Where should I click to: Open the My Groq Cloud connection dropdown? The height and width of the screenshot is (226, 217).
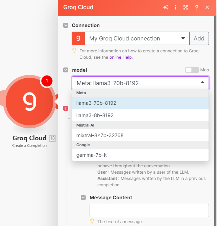(137, 38)
